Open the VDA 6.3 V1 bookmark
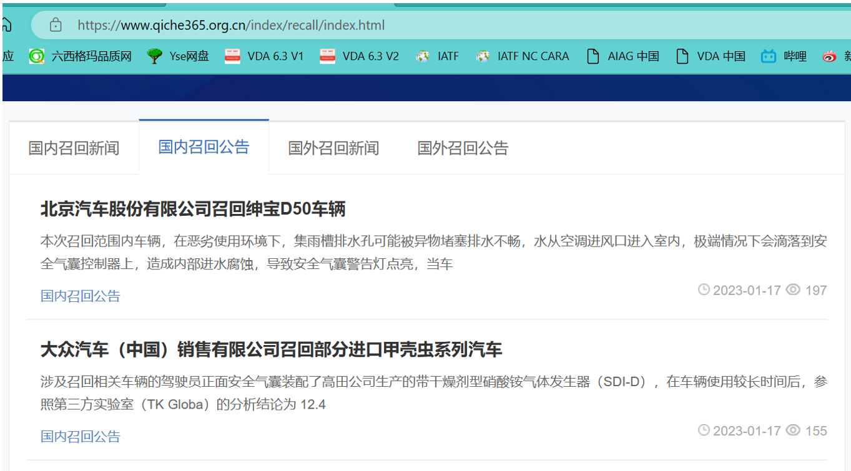The width and height of the screenshot is (851, 471). click(x=264, y=56)
